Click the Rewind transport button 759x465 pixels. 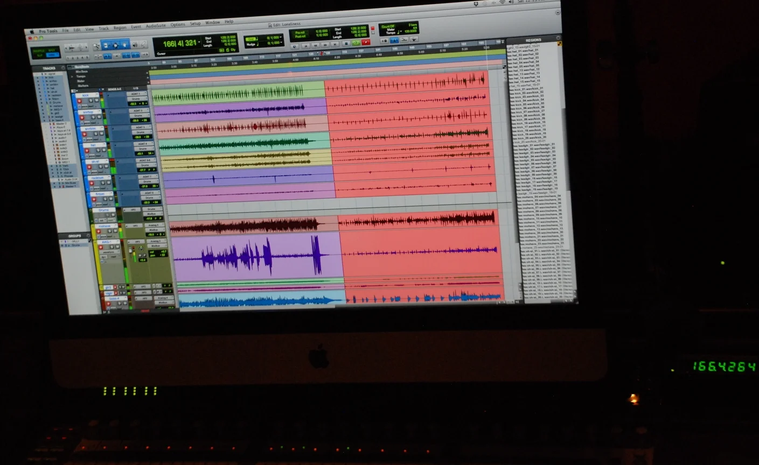pyautogui.click(x=316, y=45)
